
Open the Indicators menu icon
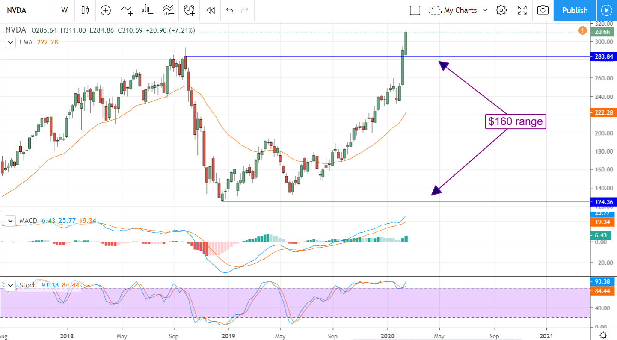point(127,10)
